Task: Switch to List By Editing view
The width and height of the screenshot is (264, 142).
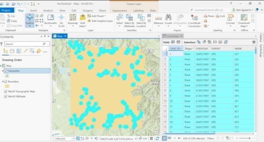Action: pyautogui.click(x=26, y=51)
